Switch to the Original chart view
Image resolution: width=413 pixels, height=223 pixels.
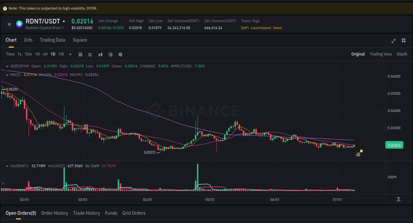click(358, 54)
